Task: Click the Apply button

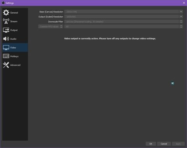Action: pos(178,144)
